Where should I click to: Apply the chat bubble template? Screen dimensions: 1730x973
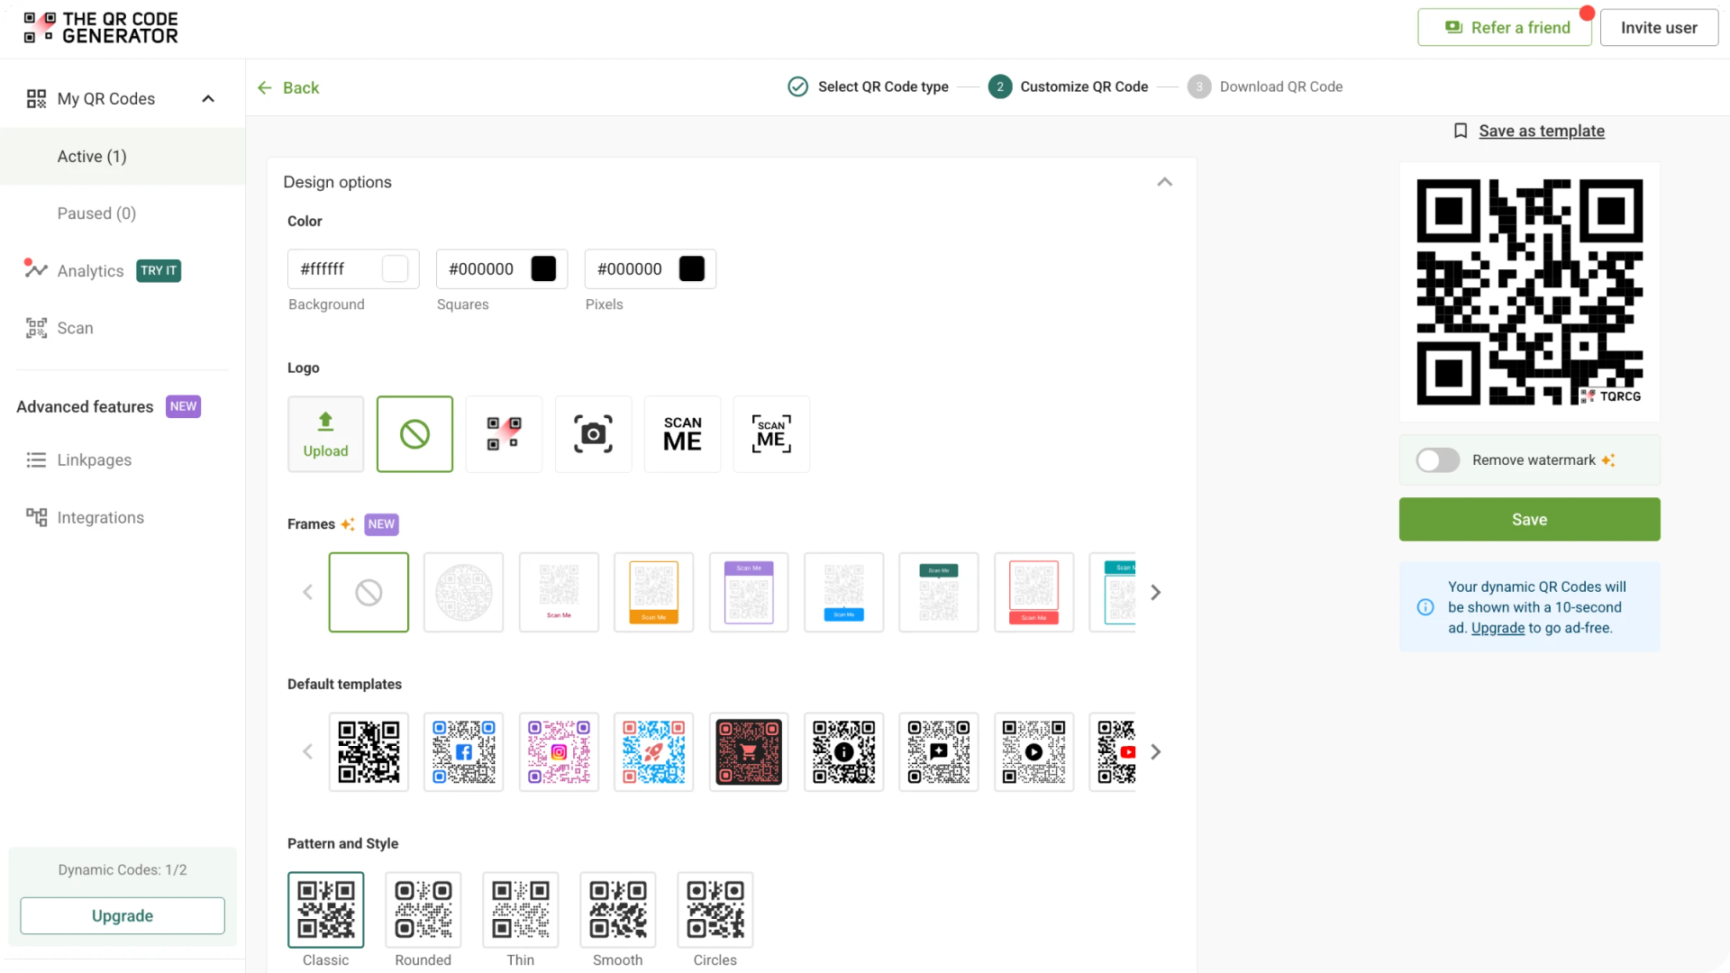(x=939, y=751)
